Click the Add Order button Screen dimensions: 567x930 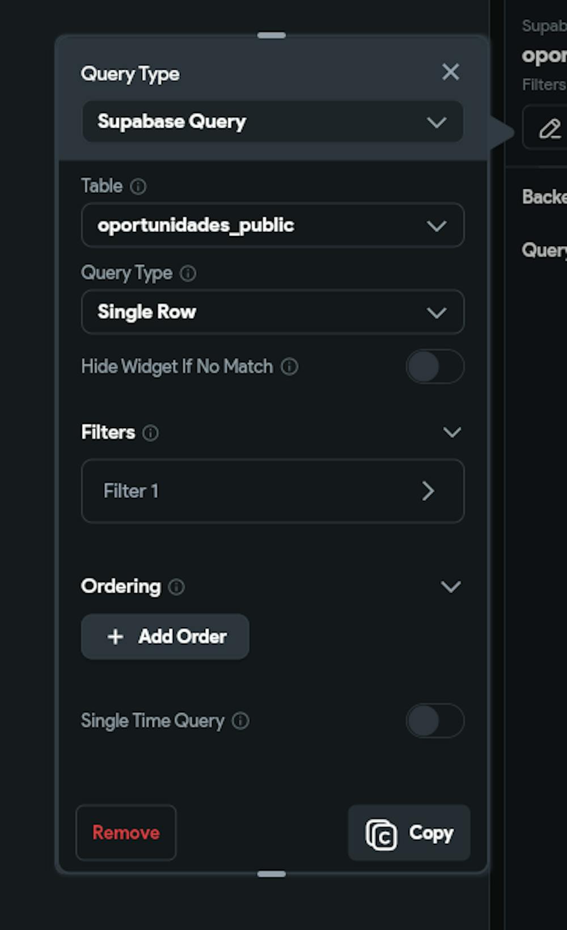click(x=165, y=637)
